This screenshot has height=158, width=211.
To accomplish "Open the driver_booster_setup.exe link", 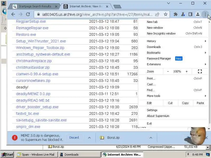I will (37, 107).
